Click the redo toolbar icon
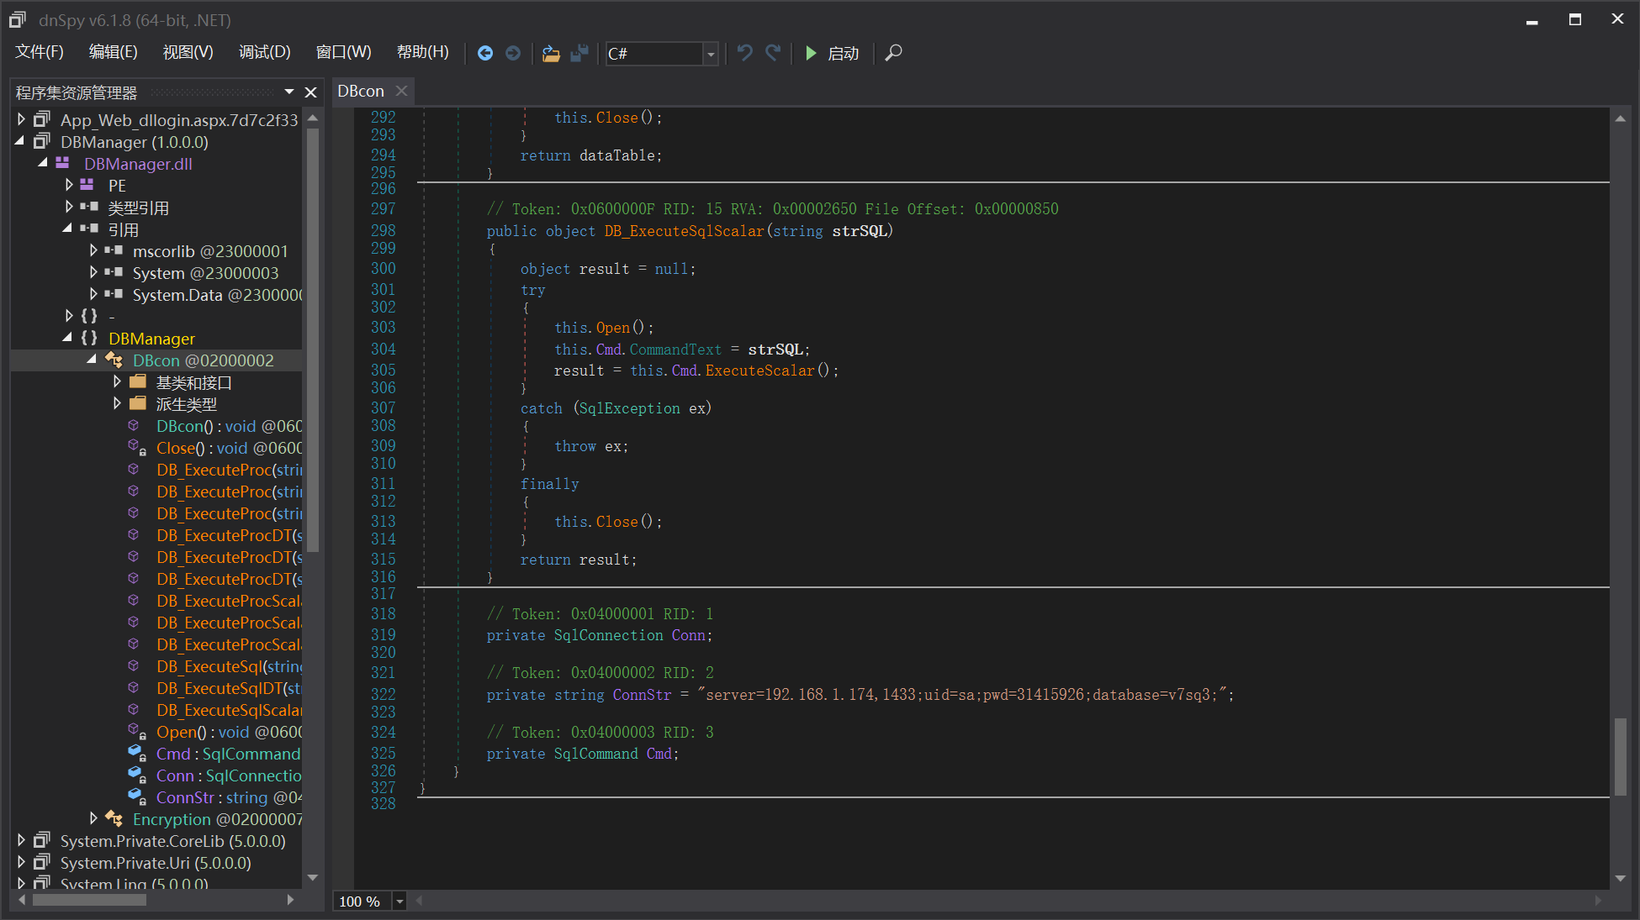 click(x=773, y=53)
